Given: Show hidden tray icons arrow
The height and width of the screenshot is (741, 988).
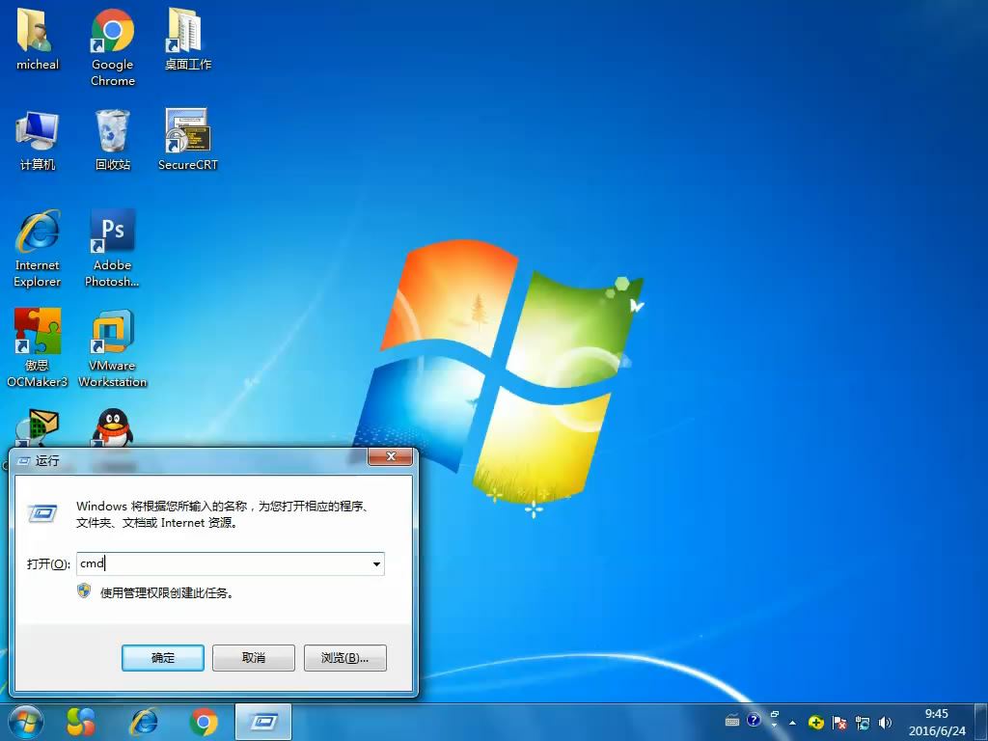Looking at the screenshot, I should (x=793, y=722).
